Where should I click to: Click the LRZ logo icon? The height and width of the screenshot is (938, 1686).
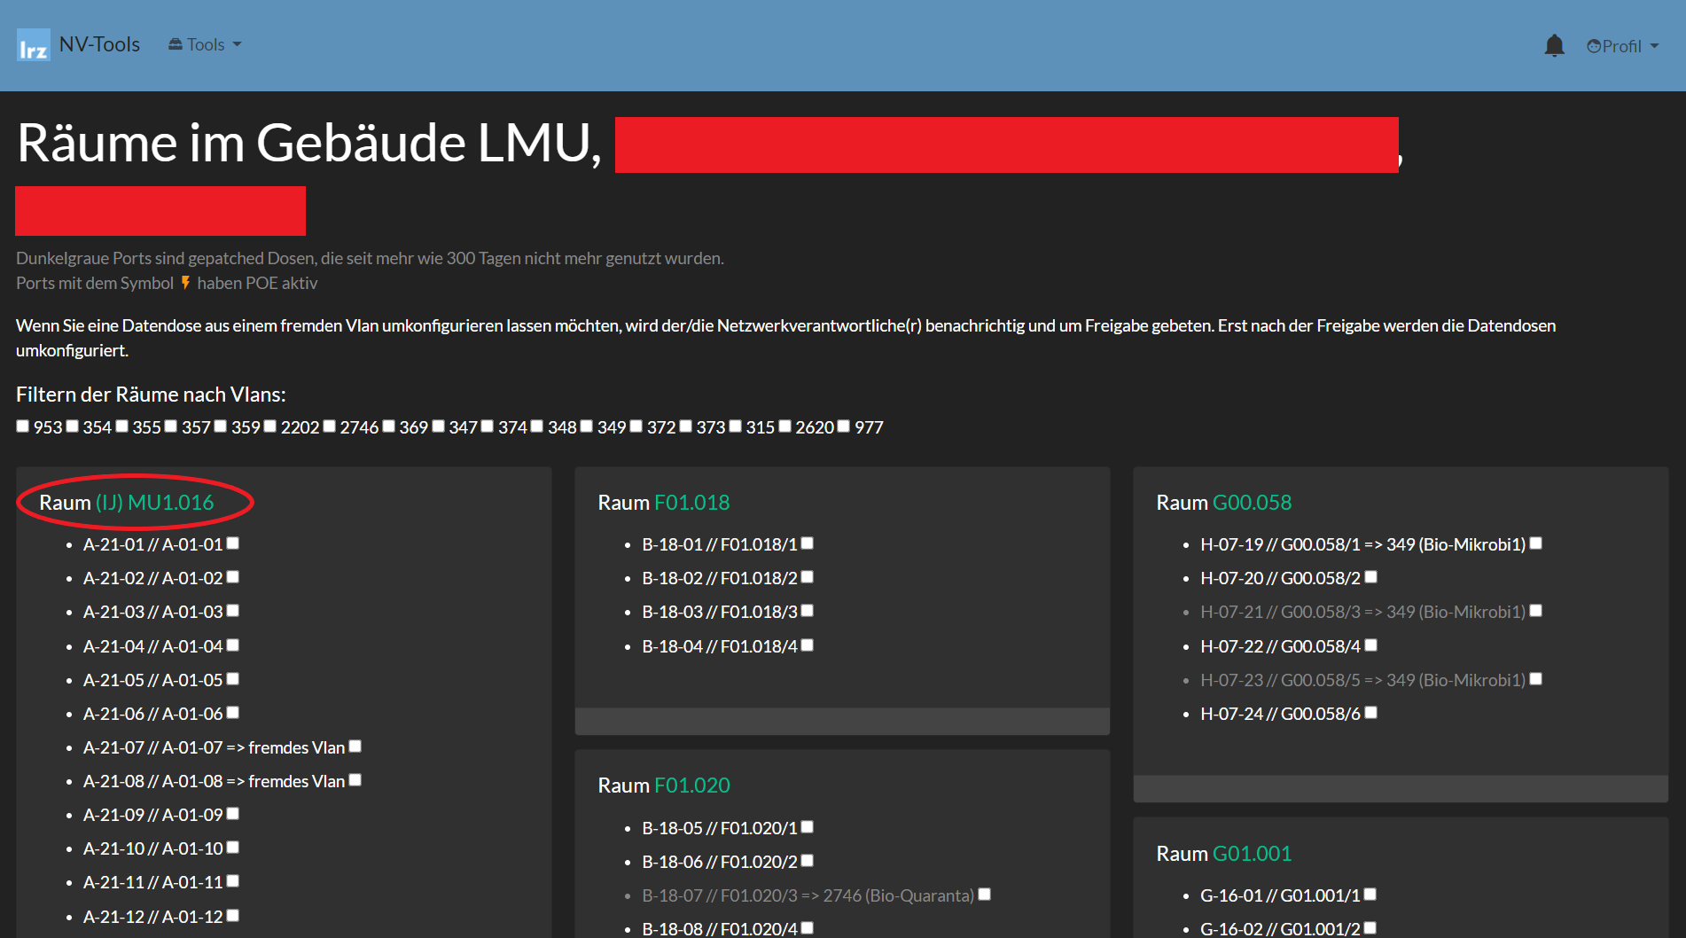coord(33,45)
